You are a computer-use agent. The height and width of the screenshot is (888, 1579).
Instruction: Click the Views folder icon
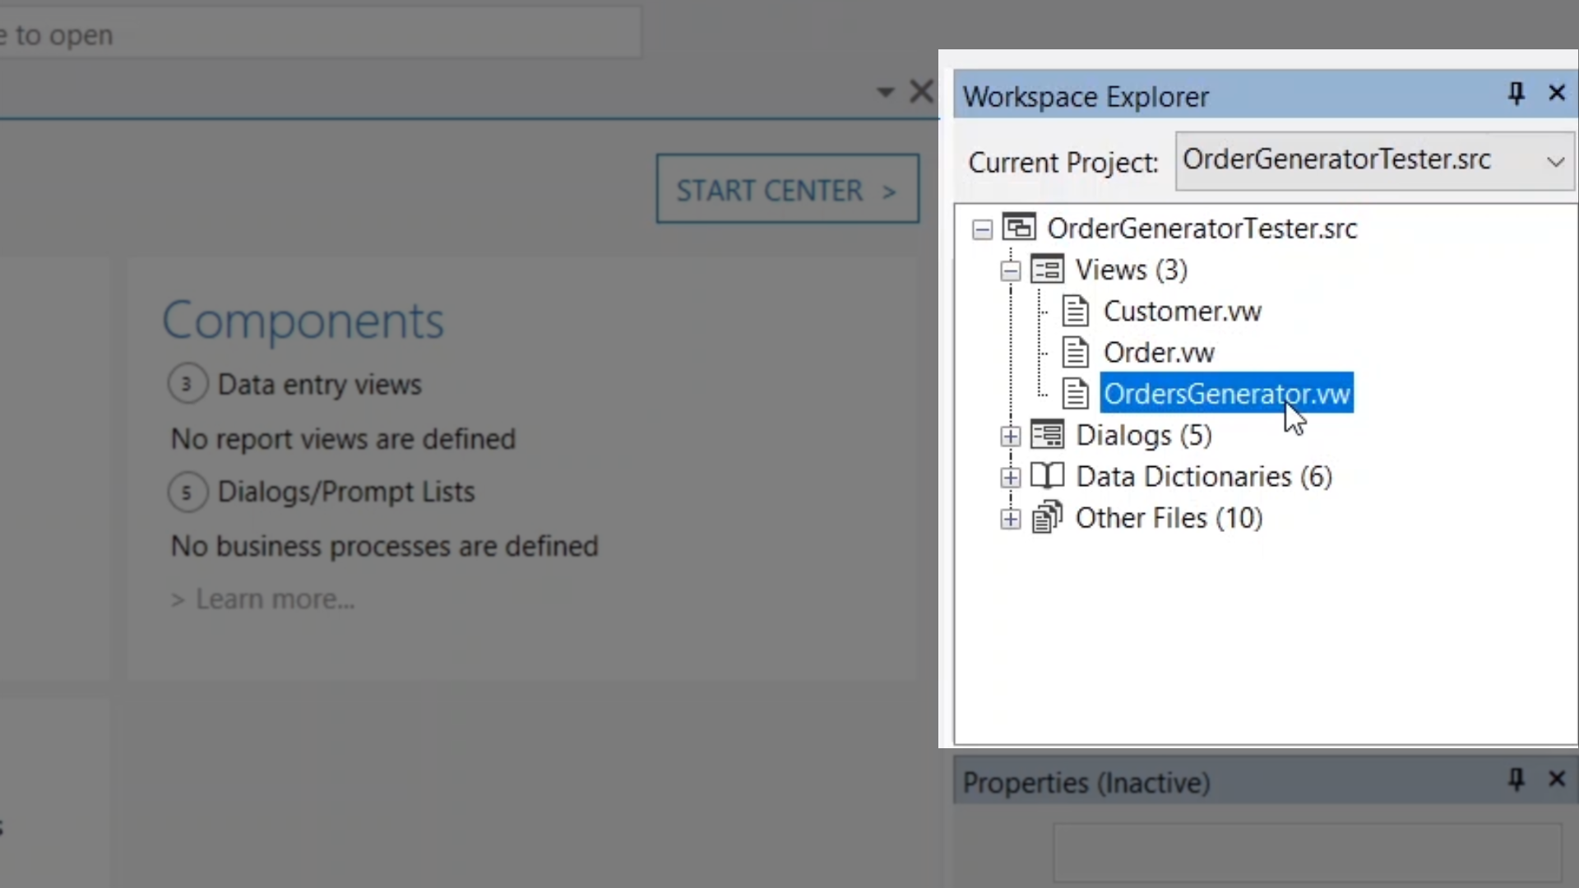(x=1047, y=270)
